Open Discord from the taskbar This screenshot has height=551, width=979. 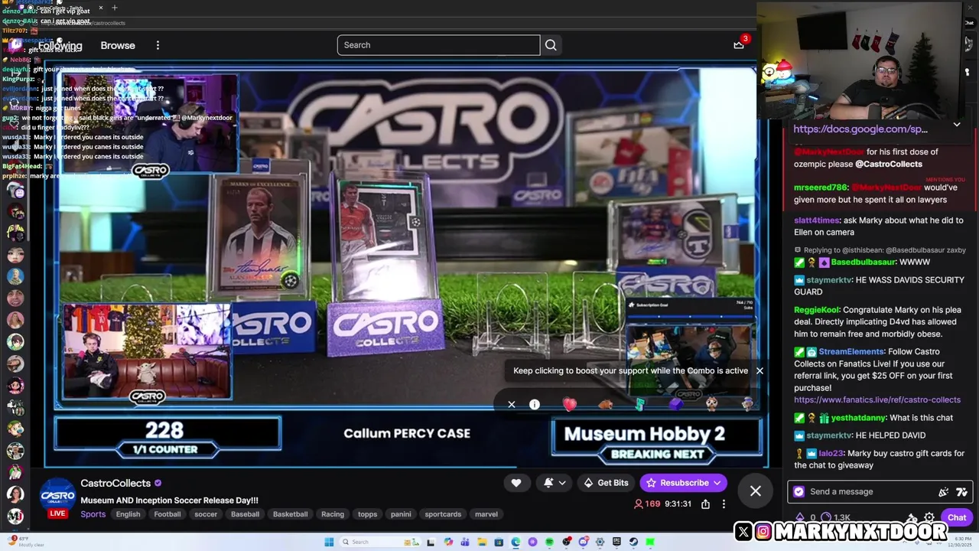[583, 542]
